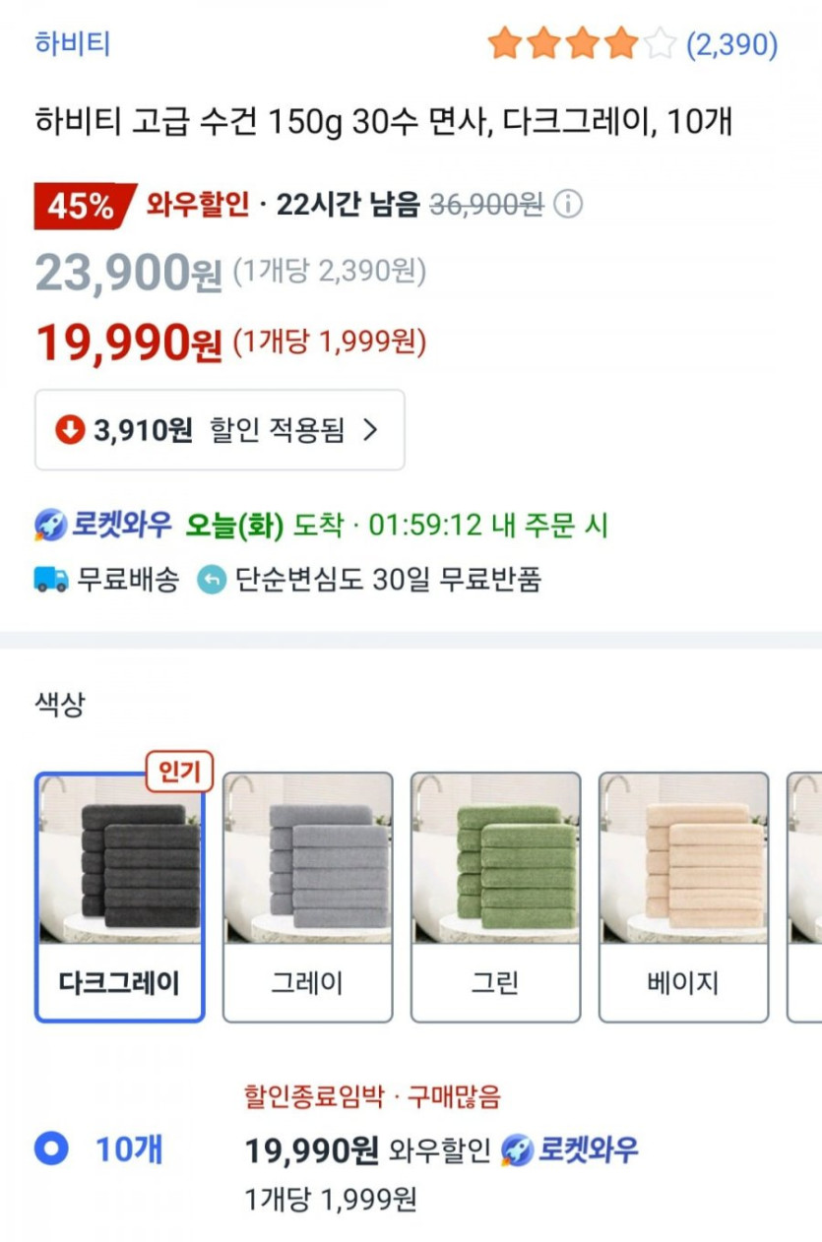Click the star rating icons

pos(581,44)
